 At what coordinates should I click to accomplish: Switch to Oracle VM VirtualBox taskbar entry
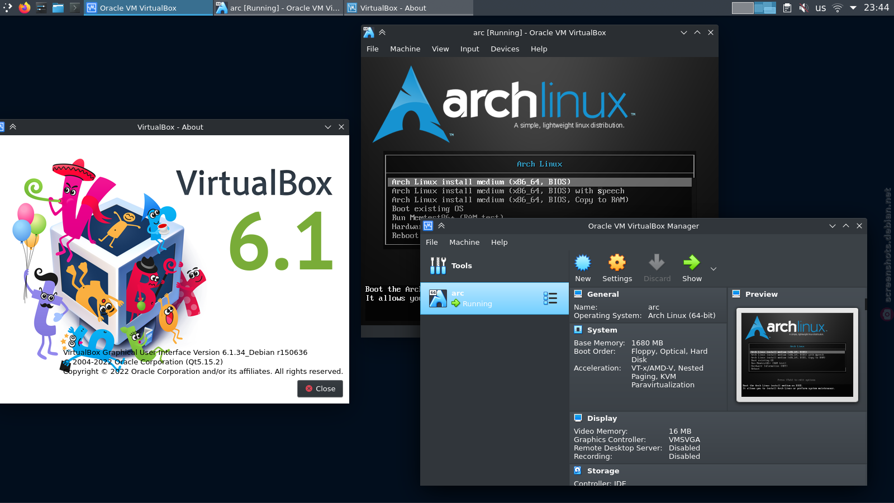148,8
